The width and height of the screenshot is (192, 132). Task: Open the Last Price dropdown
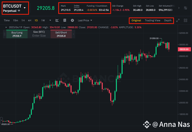tap(85, 20)
